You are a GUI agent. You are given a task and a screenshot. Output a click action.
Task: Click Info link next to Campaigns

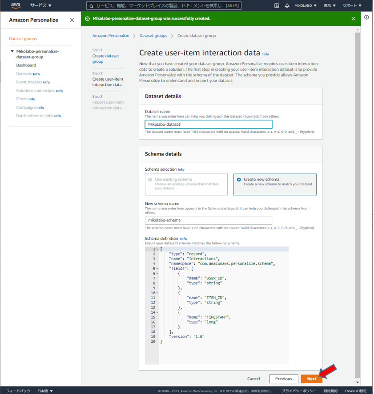point(41,108)
